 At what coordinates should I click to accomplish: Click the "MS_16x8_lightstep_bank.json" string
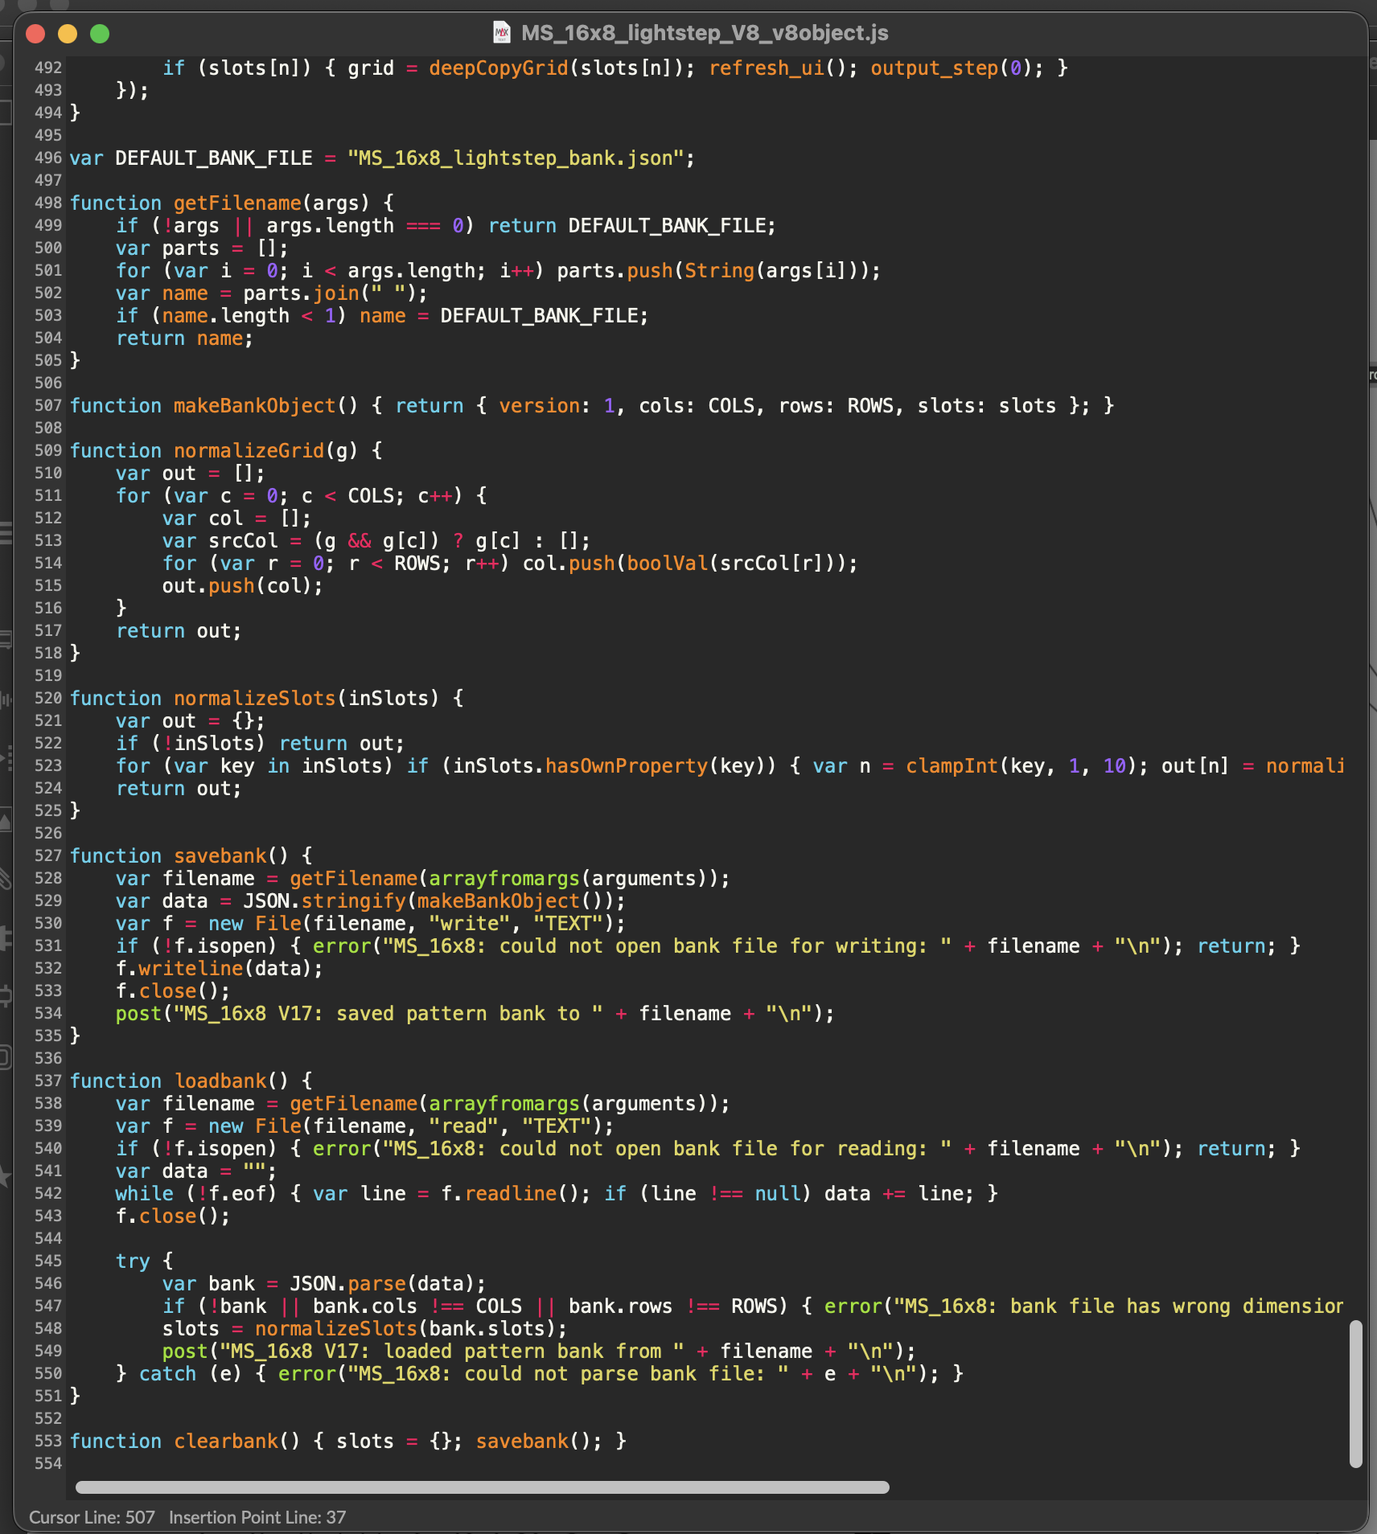[516, 158]
